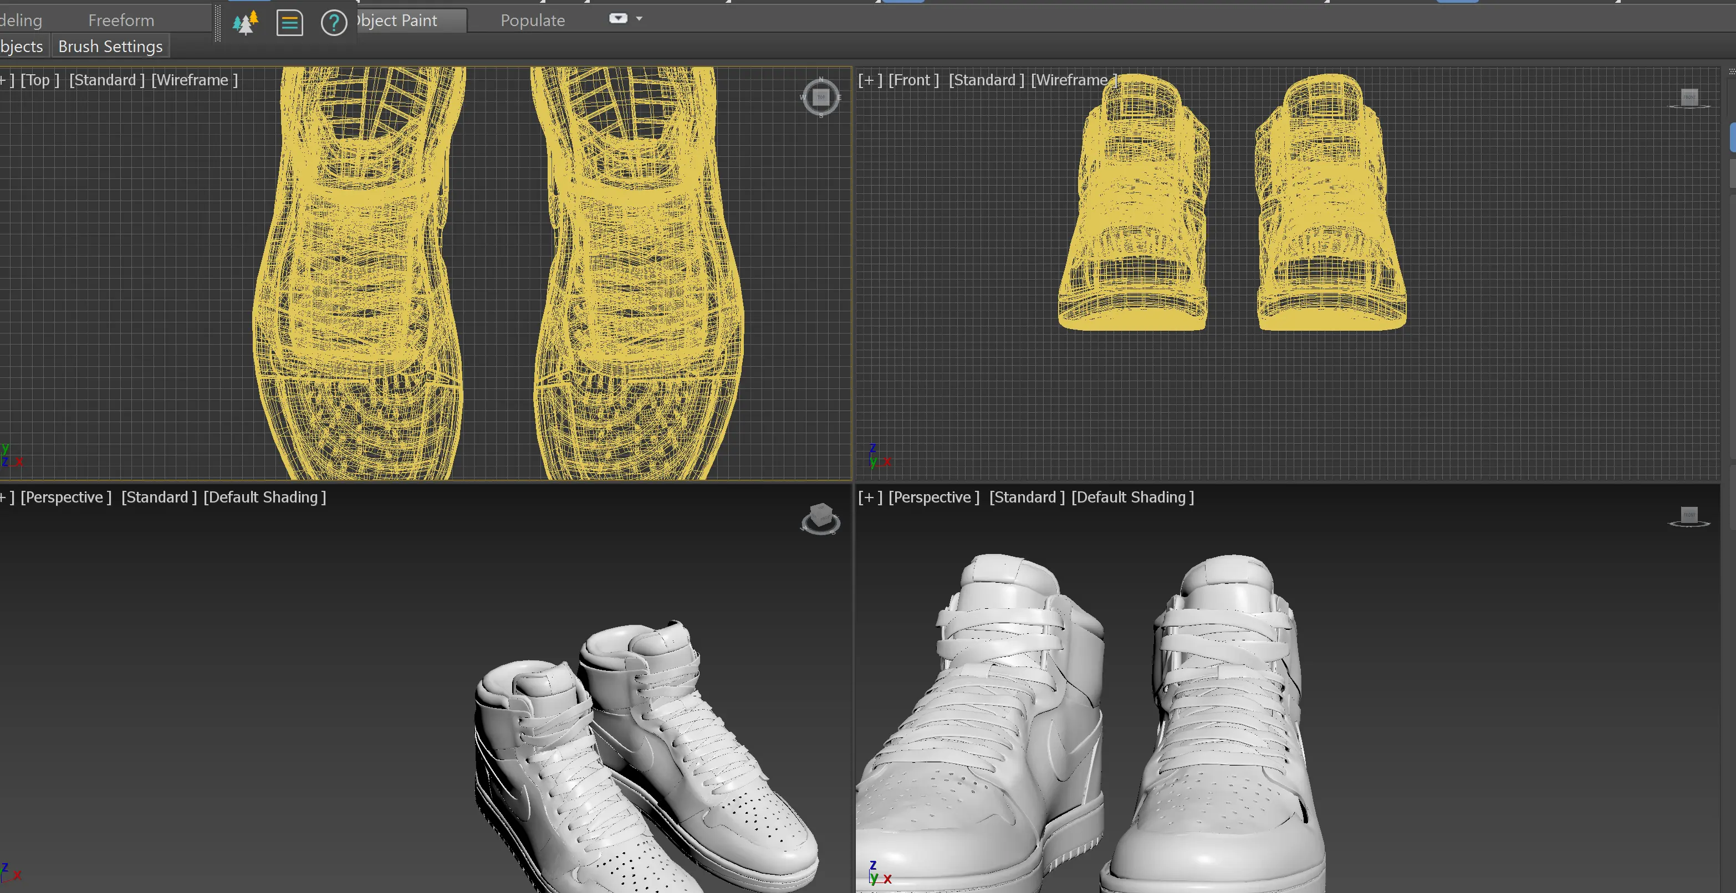
Task: Select the right shoe wireframe in Front viewport
Action: pyautogui.click(x=1331, y=202)
